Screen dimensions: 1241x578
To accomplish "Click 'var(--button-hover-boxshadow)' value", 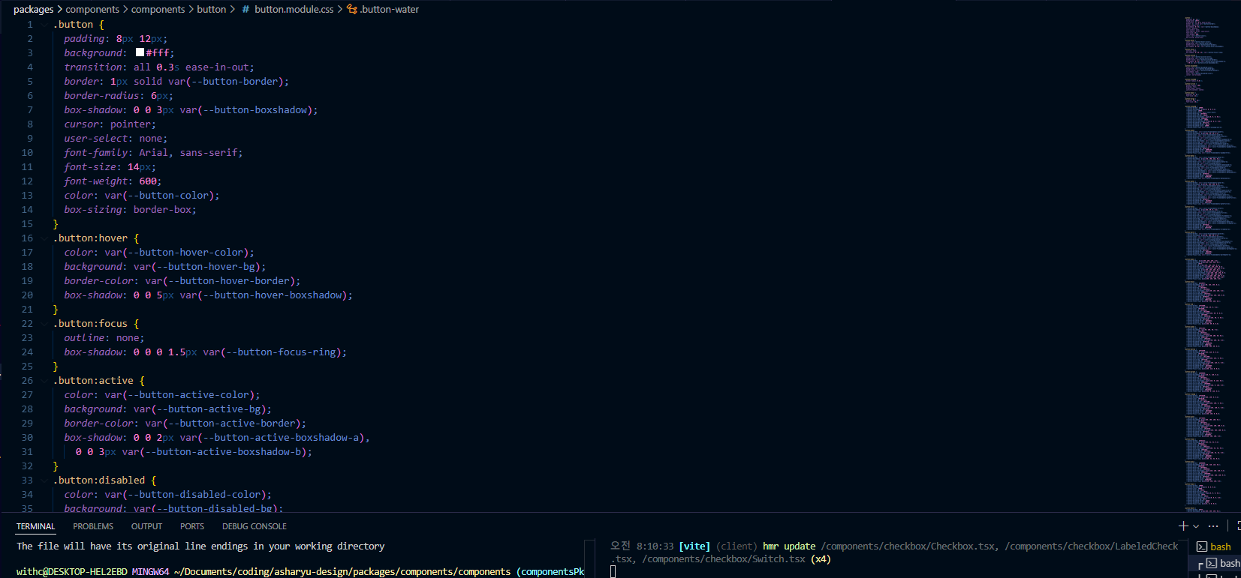I will point(264,295).
